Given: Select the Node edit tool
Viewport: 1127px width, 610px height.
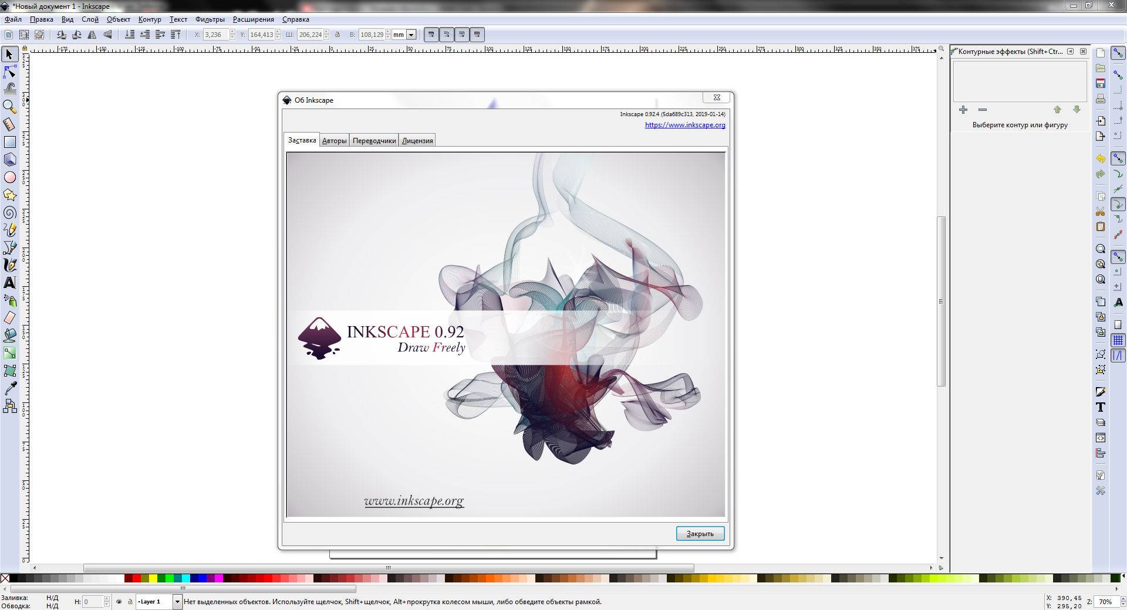Looking at the screenshot, I should (9, 72).
